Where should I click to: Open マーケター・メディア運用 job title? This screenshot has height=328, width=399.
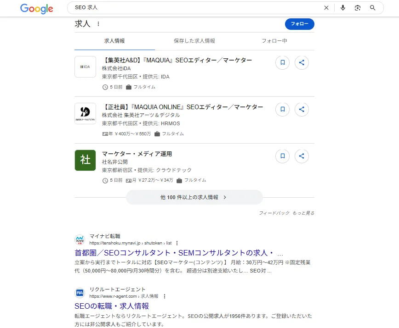[137, 154]
